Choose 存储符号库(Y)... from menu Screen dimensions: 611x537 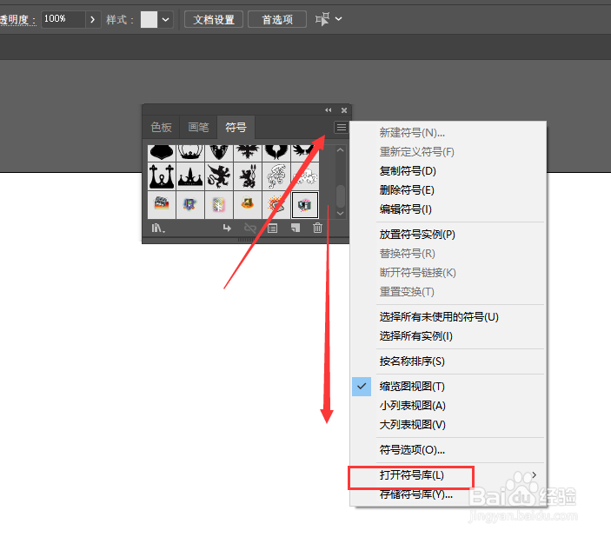(448, 495)
